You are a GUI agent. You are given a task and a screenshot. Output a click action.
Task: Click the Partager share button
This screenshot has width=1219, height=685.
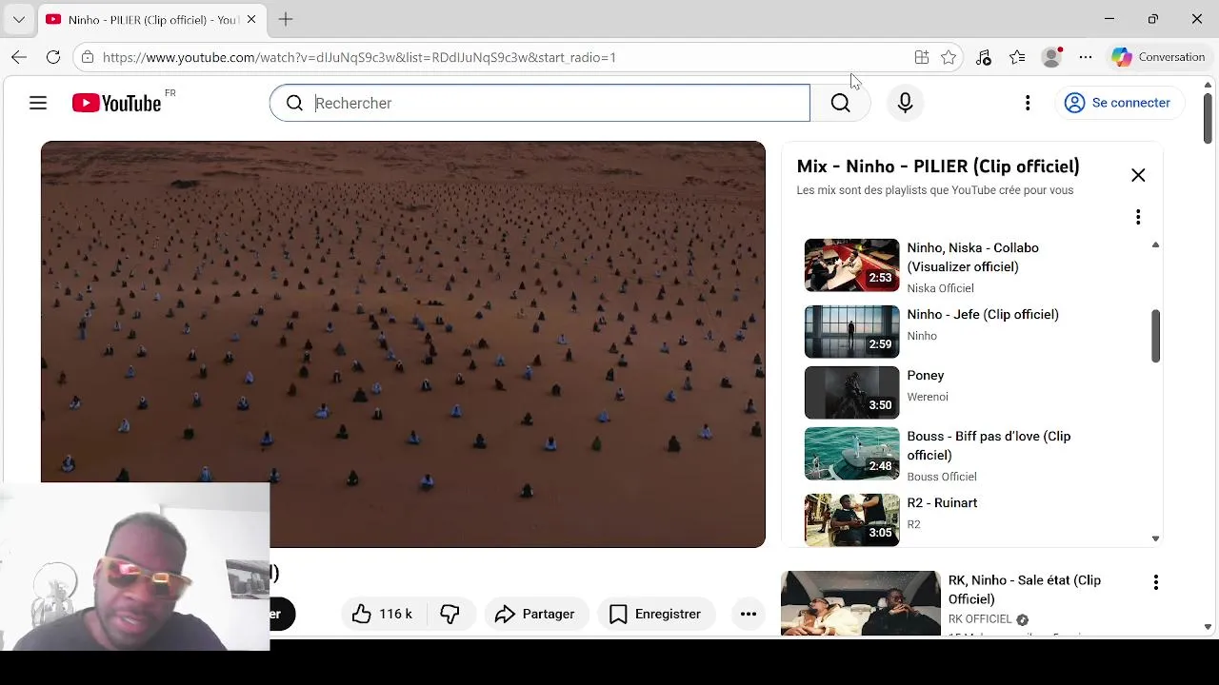(x=535, y=614)
